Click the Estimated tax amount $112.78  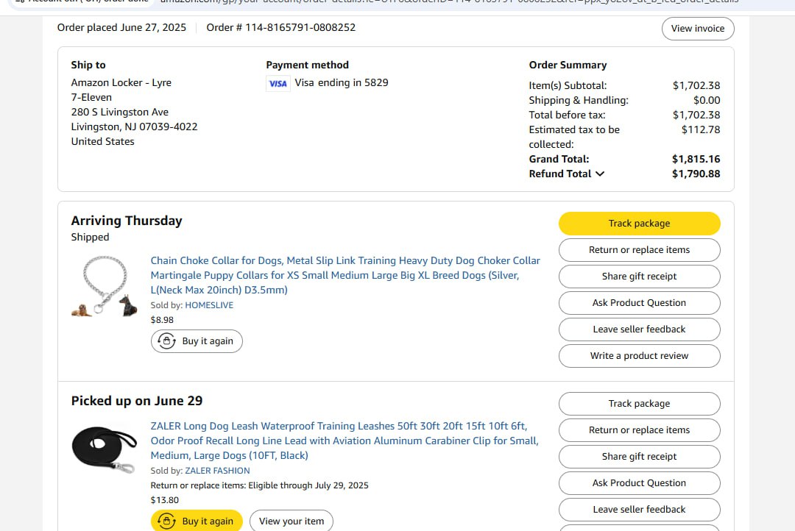coord(701,129)
